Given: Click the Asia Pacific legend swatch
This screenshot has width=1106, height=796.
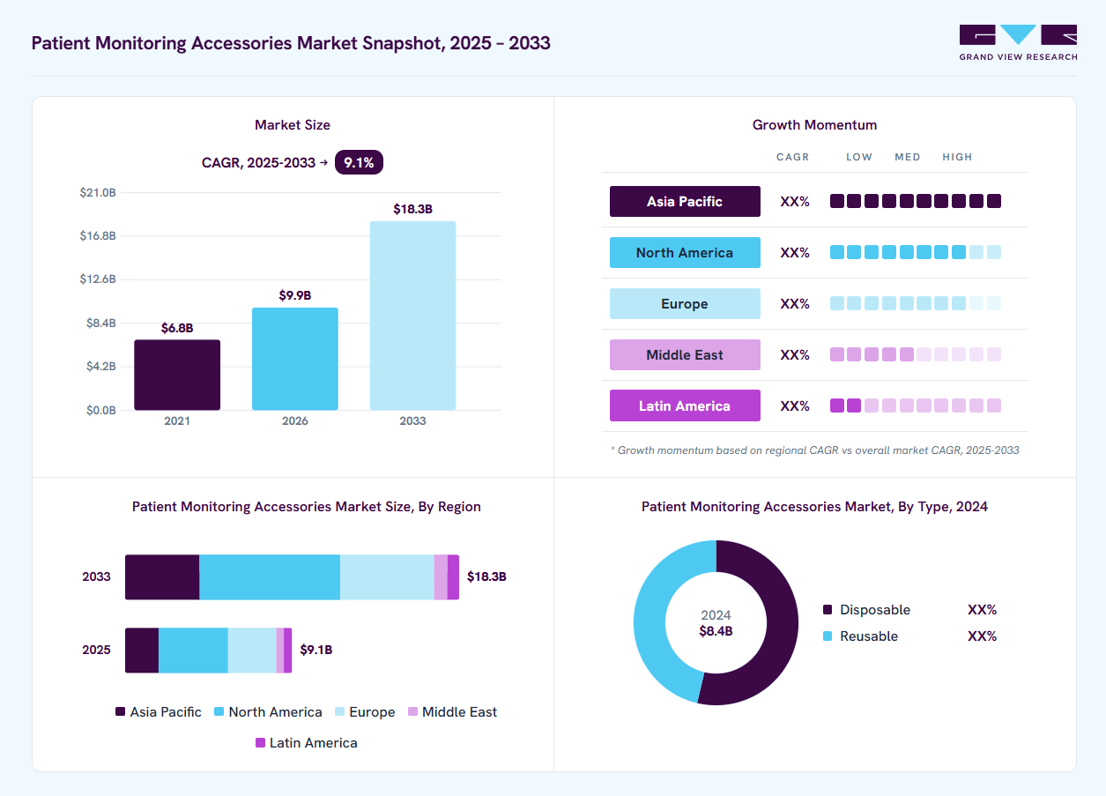Looking at the screenshot, I should point(120,711).
